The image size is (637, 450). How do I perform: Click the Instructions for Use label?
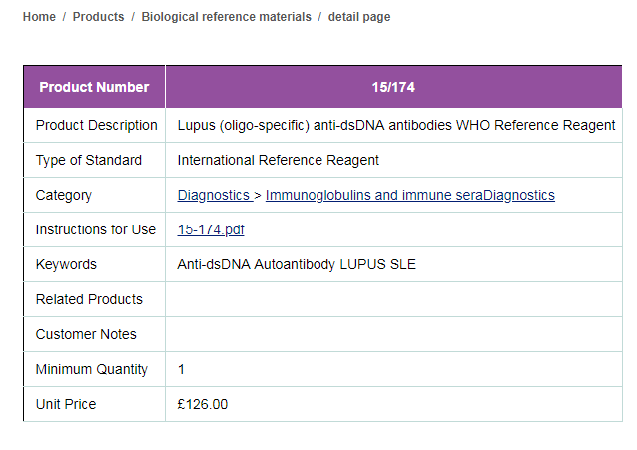95,230
